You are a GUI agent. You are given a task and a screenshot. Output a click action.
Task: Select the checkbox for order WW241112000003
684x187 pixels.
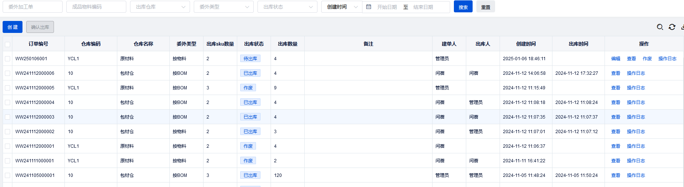click(x=7, y=117)
